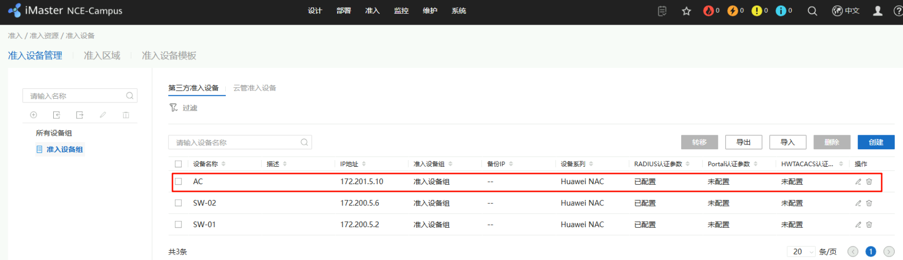Open the 准入区域 tab
This screenshot has width=903, height=260.
(102, 56)
